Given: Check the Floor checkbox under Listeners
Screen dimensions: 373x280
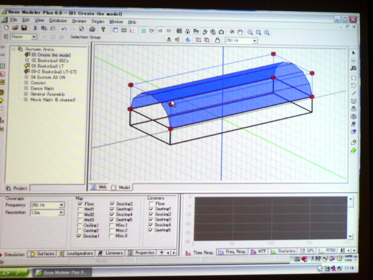Looking at the screenshot, I should tap(151, 204).
